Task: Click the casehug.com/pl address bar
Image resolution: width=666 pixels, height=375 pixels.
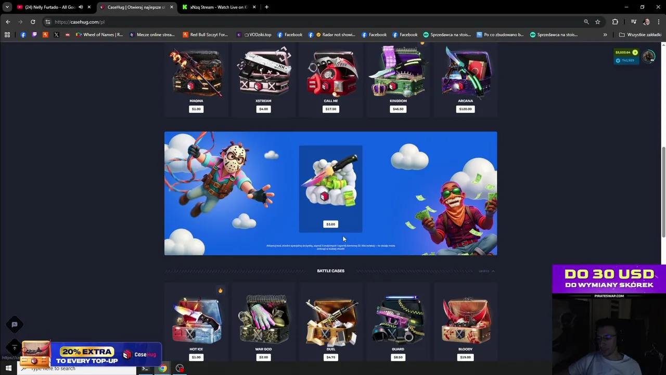Action: click(x=312, y=22)
